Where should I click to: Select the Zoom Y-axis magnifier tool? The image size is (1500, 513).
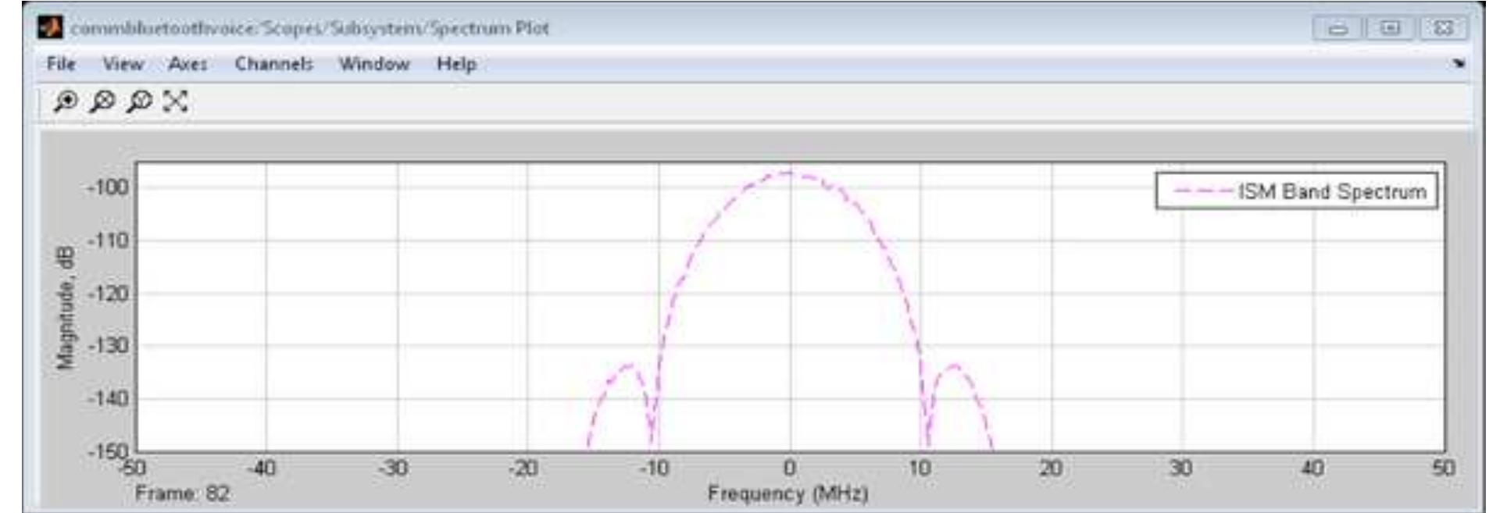pos(140,102)
